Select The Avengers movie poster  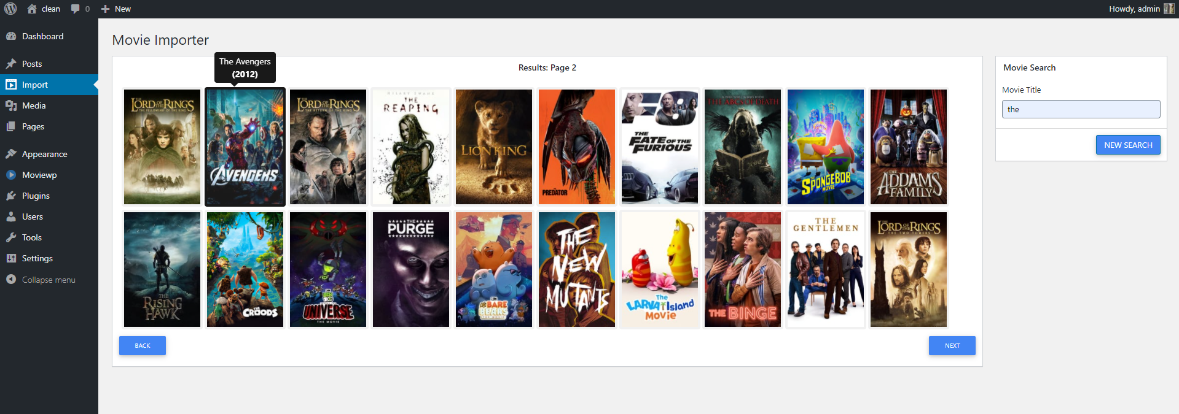[245, 147]
